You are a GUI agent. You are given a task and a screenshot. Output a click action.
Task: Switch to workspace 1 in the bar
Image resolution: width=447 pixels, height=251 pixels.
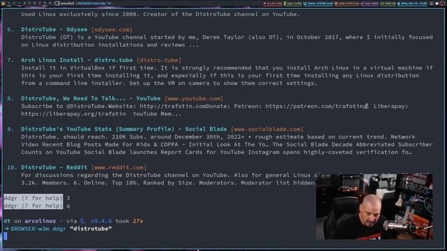click(9, 3)
